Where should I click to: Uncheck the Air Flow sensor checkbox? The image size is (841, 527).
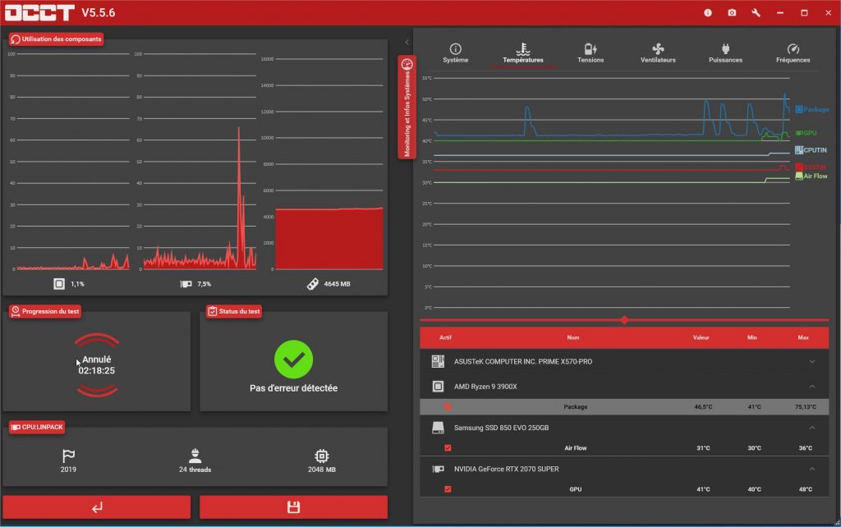tap(448, 448)
